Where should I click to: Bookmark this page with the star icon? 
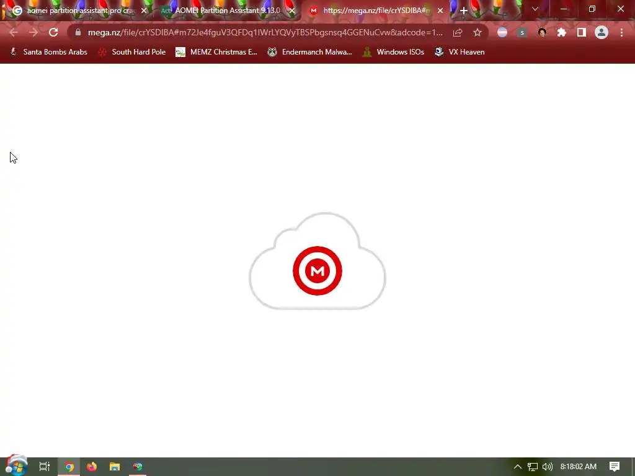[x=477, y=32]
